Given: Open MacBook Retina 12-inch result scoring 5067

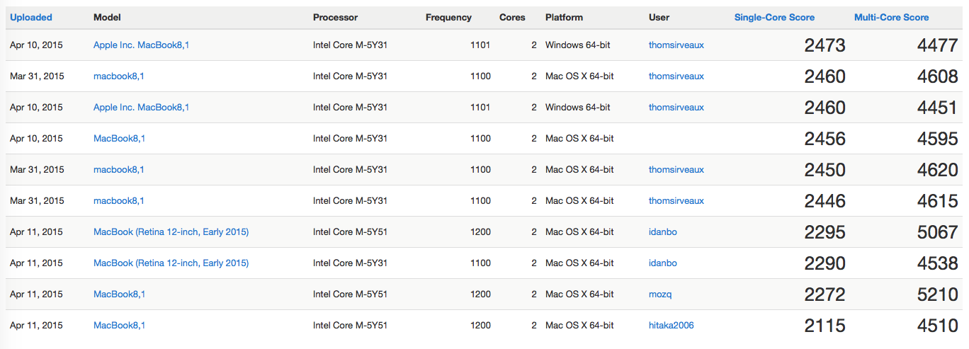Looking at the screenshot, I should [171, 231].
